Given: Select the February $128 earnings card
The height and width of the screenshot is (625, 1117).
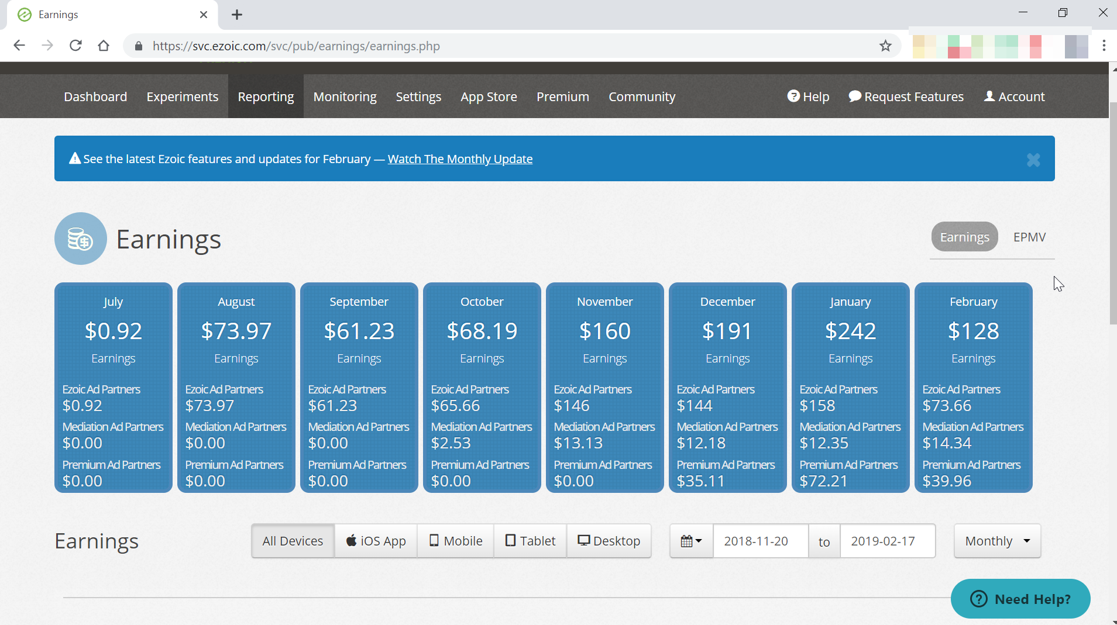Looking at the screenshot, I should [x=974, y=388].
